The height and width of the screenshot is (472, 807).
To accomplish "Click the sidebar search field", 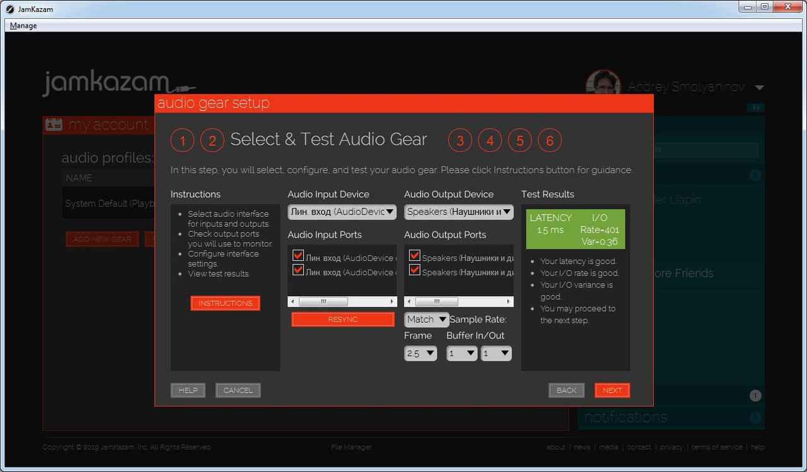I will tap(707, 150).
